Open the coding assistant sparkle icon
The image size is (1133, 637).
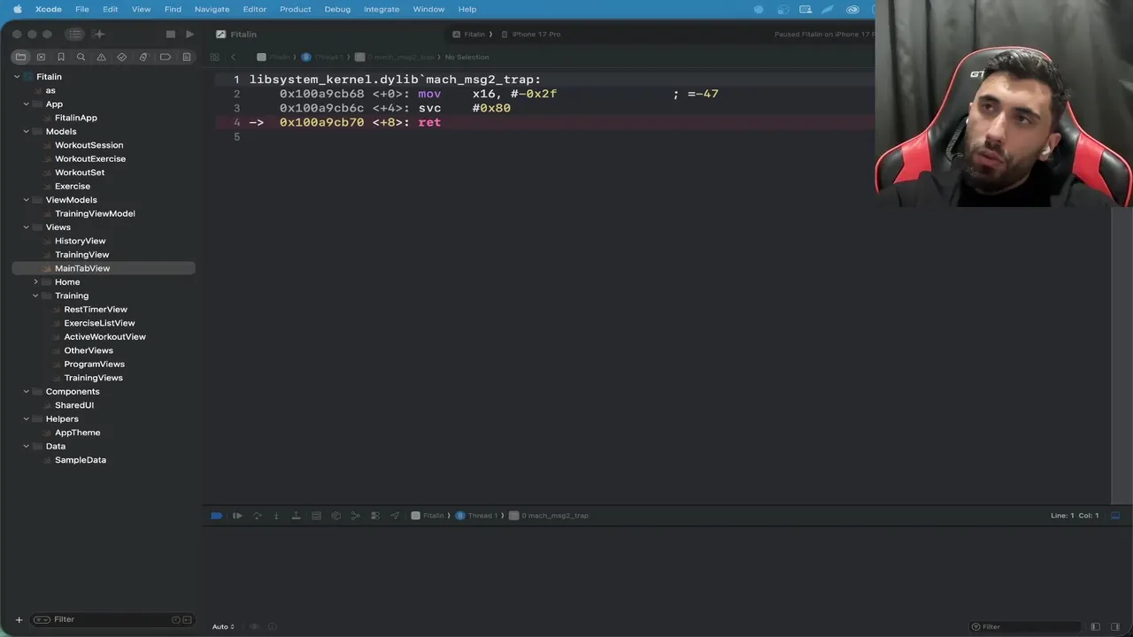(99, 34)
